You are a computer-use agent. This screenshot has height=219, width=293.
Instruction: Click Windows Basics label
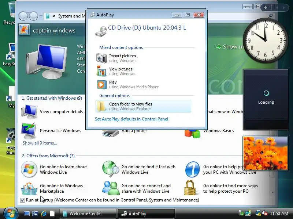tap(219, 131)
